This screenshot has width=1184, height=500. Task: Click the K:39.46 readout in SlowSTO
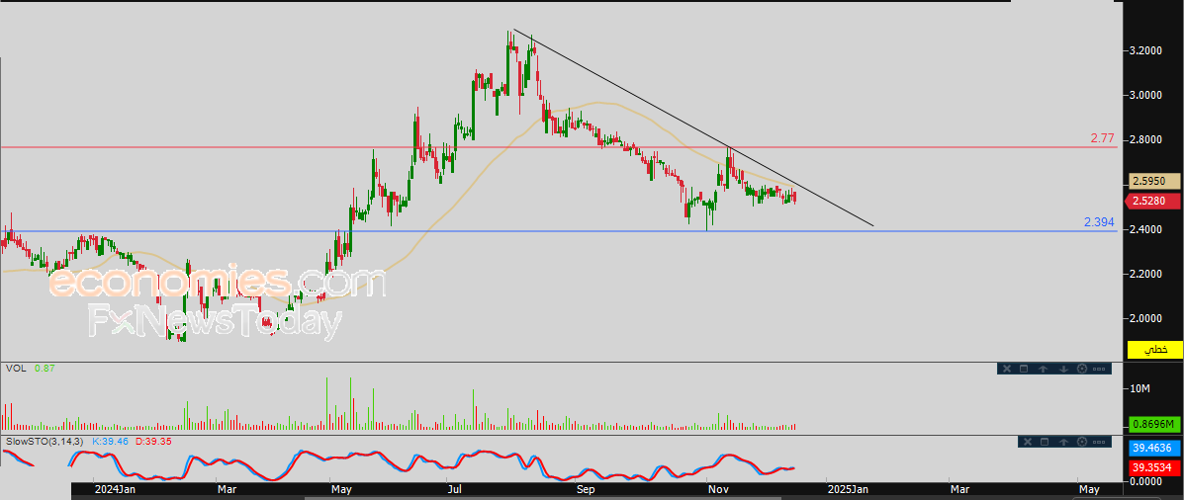click(111, 441)
